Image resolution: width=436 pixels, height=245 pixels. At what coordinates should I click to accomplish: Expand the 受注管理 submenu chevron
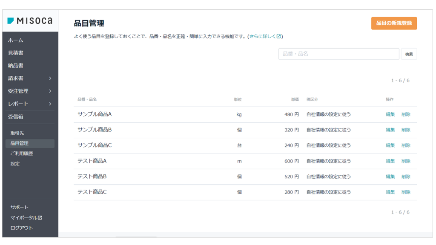[x=50, y=91]
